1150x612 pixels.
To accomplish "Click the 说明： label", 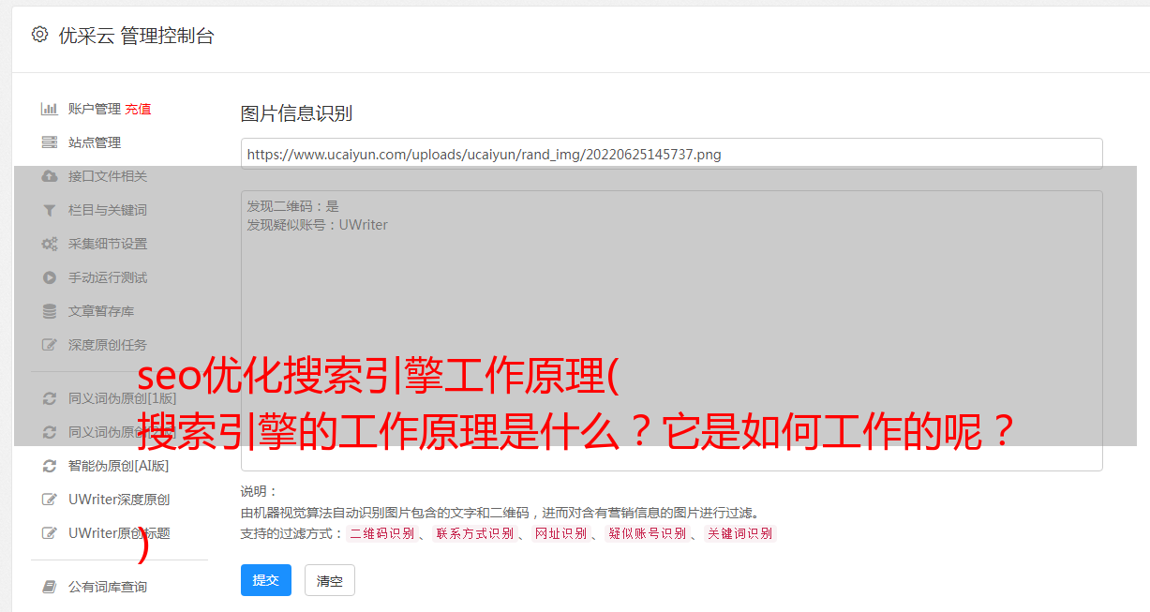I will coord(259,491).
